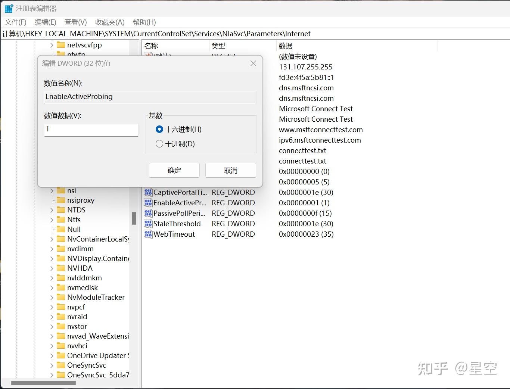Open the 编辑(E) menu

(x=46, y=22)
